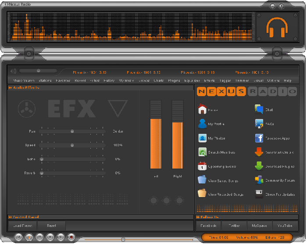This screenshot has height=244, width=307.
Task: Click the right hinge button between panels
Action: (x=277, y=54)
